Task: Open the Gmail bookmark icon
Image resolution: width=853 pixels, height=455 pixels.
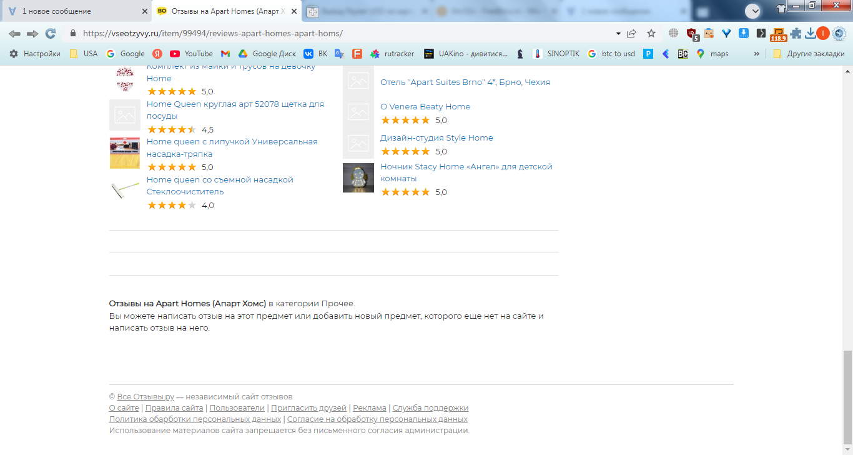Action: point(225,54)
